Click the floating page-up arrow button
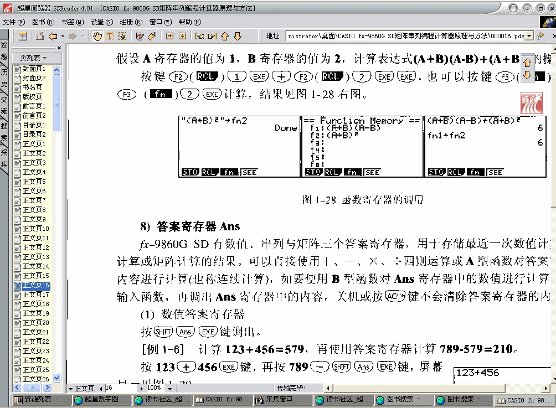This screenshot has height=408, width=556. click(527, 63)
